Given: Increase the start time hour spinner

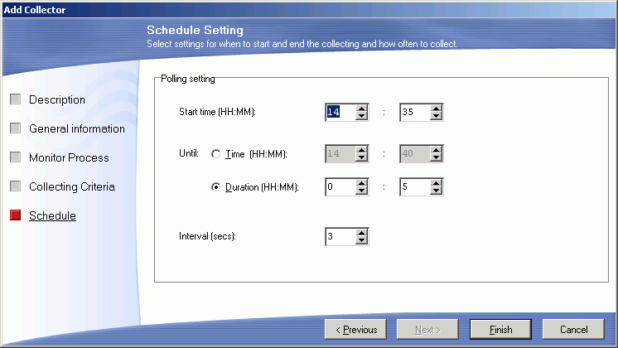Looking at the screenshot, I should click(x=362, y=108).
